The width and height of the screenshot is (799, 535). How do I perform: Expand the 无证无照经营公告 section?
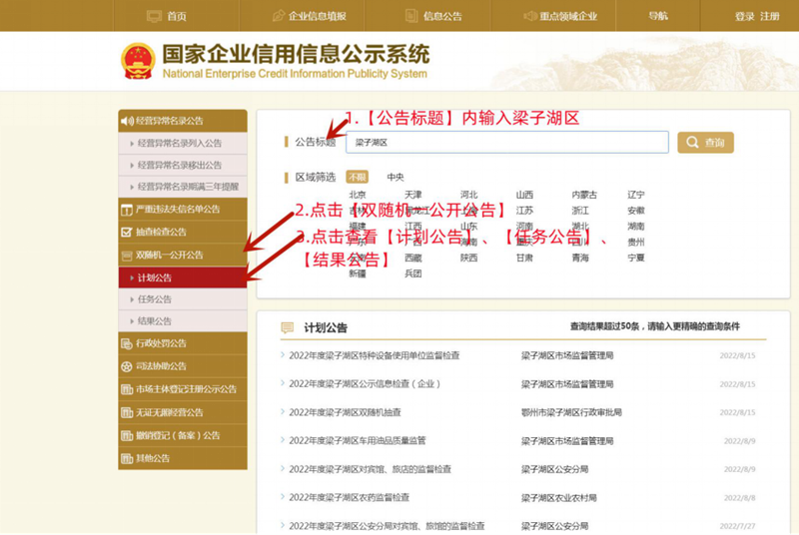point(183,412)
